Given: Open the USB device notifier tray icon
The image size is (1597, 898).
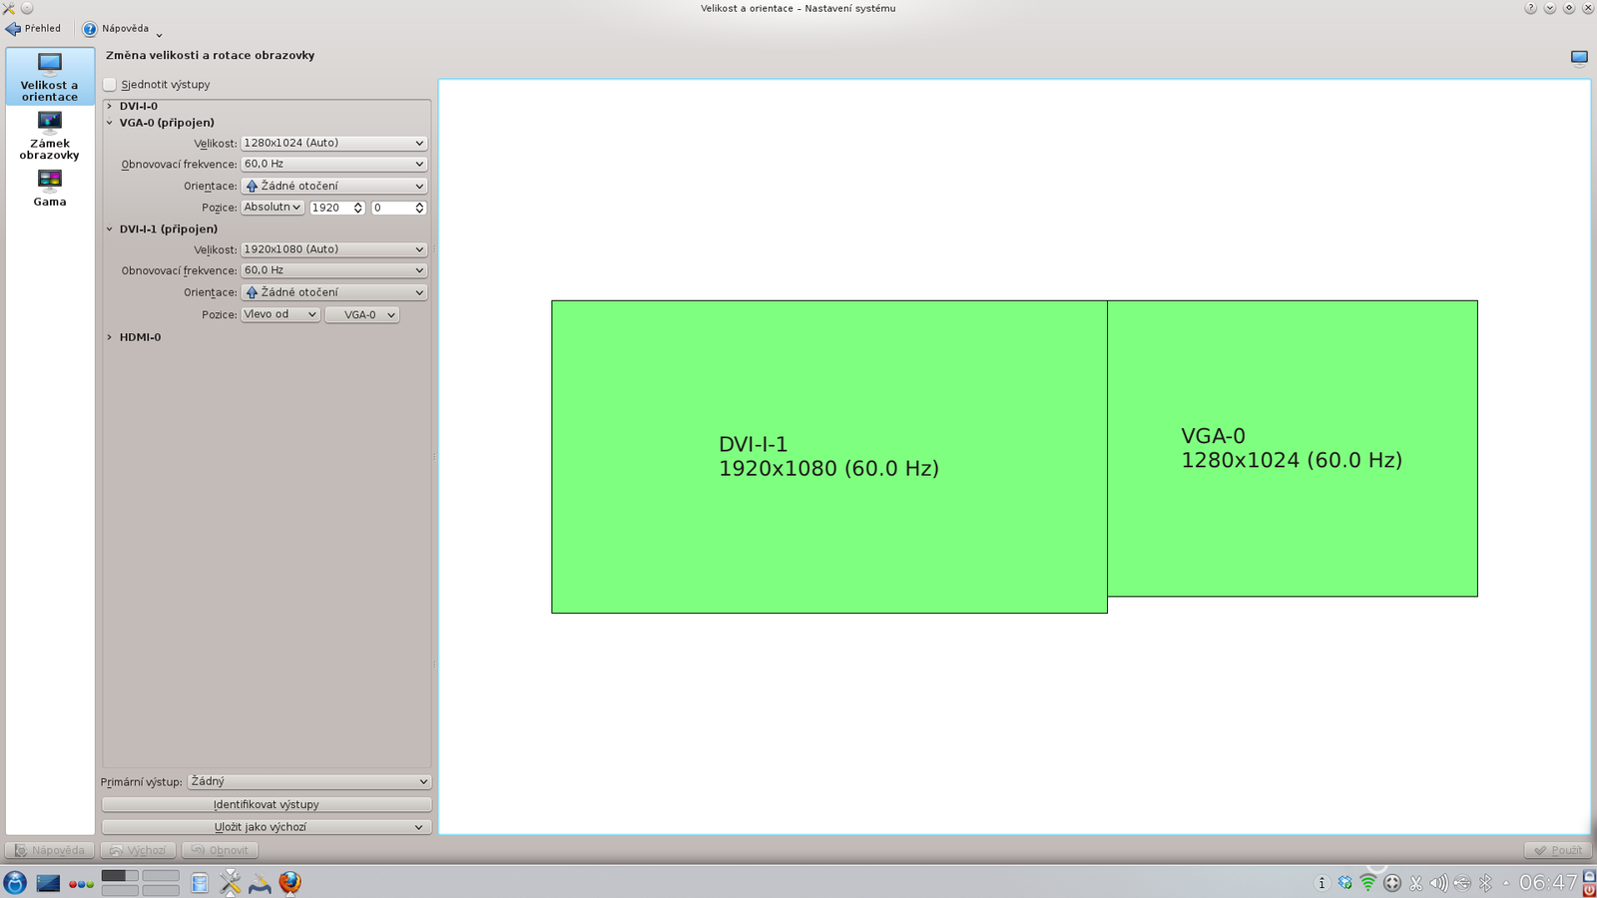Looking at the screenshot, I should point(1462,883).
